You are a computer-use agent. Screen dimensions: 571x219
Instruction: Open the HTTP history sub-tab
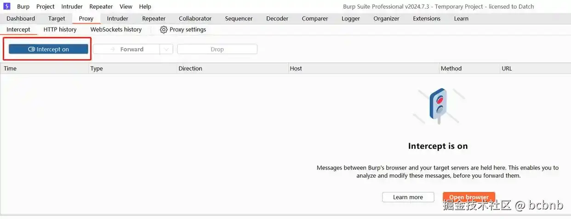[x=60, y=29]
